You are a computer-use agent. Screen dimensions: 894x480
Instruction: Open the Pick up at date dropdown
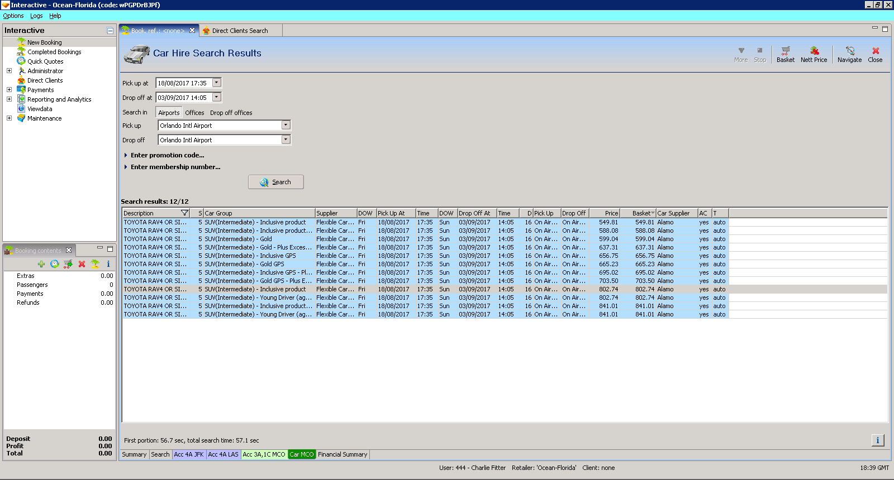217,83
